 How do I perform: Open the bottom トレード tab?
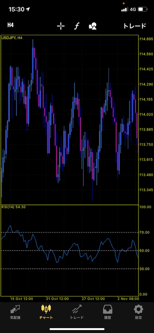pos(77,312)
